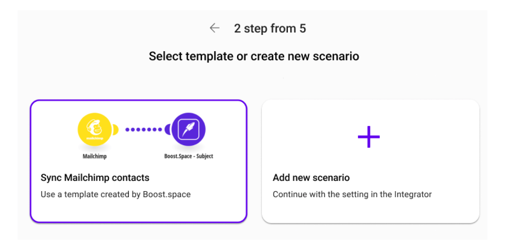Click "Use a template created by Boost.space" text
Viewport: 505px width, 252px height.
pos(115,194)
